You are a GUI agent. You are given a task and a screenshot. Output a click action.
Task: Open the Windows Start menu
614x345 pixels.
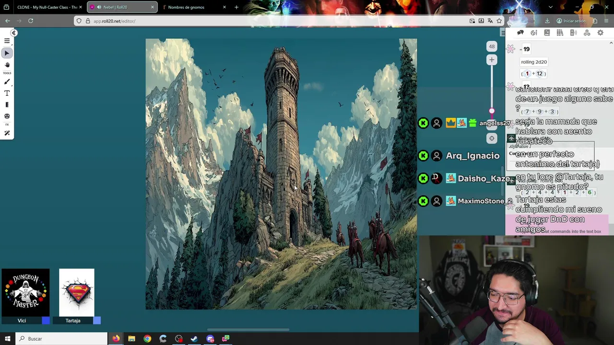[8, 339]
